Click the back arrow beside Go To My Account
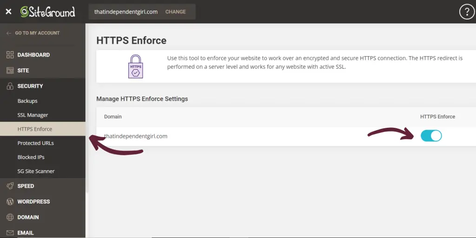This screenshot has height=238, width=476. [9, 33]
